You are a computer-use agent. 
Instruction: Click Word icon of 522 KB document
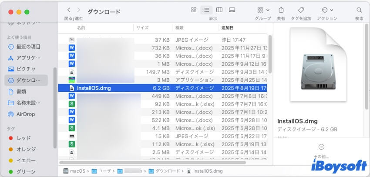(x=72, y=120)
